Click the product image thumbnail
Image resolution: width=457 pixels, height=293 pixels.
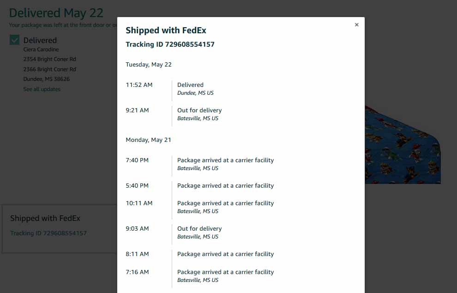tap(403, 145)
